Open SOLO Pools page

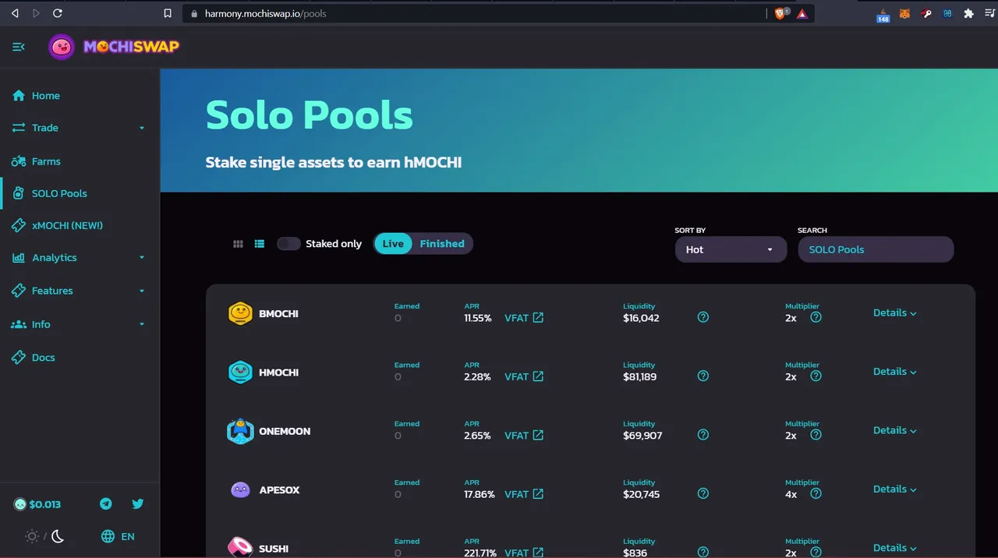(59, 193)
